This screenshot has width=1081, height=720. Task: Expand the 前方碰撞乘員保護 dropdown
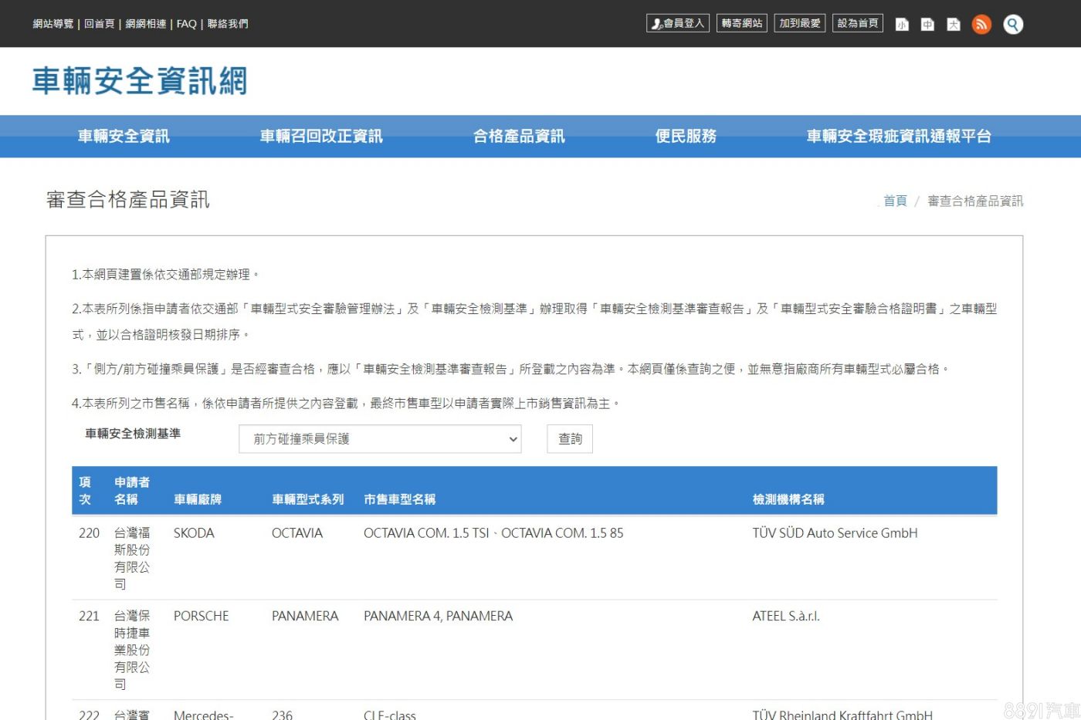pos(380,439)
